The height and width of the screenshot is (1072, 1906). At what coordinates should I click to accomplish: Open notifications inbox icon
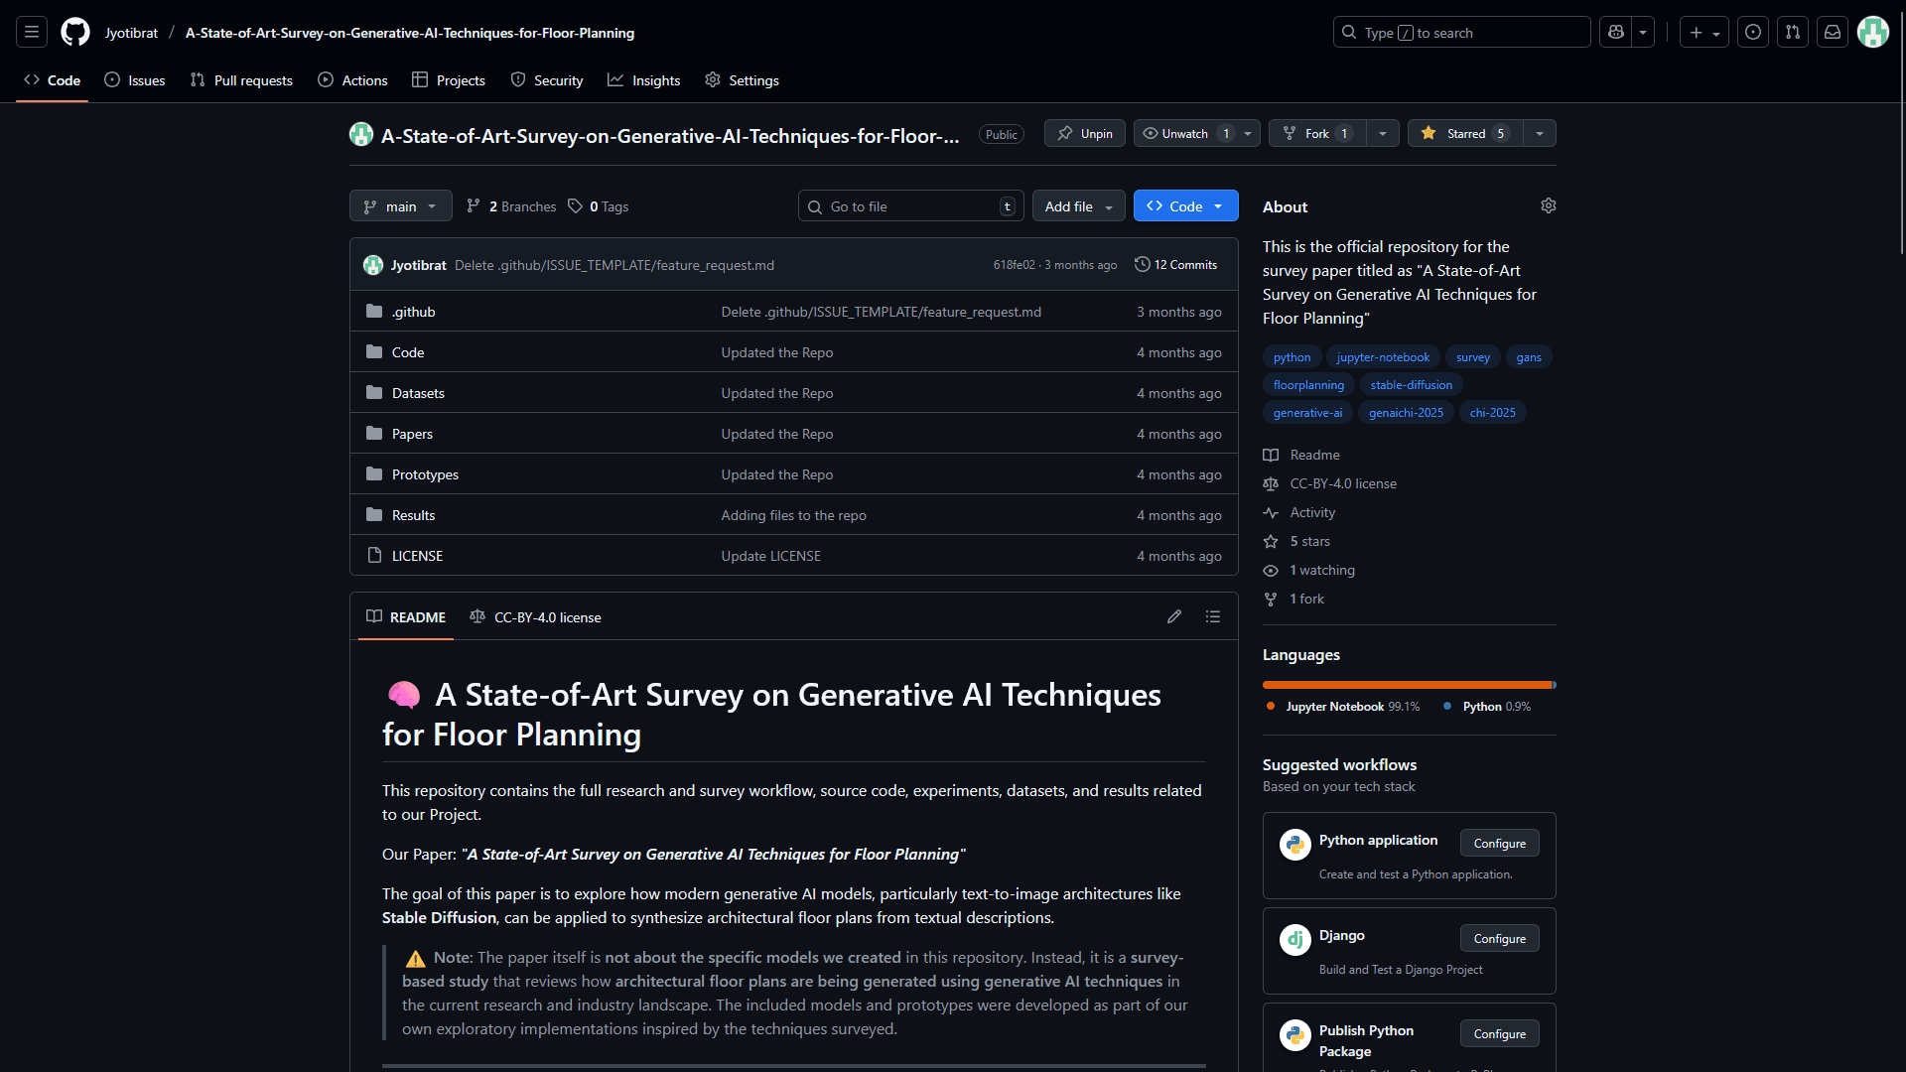1833,33
